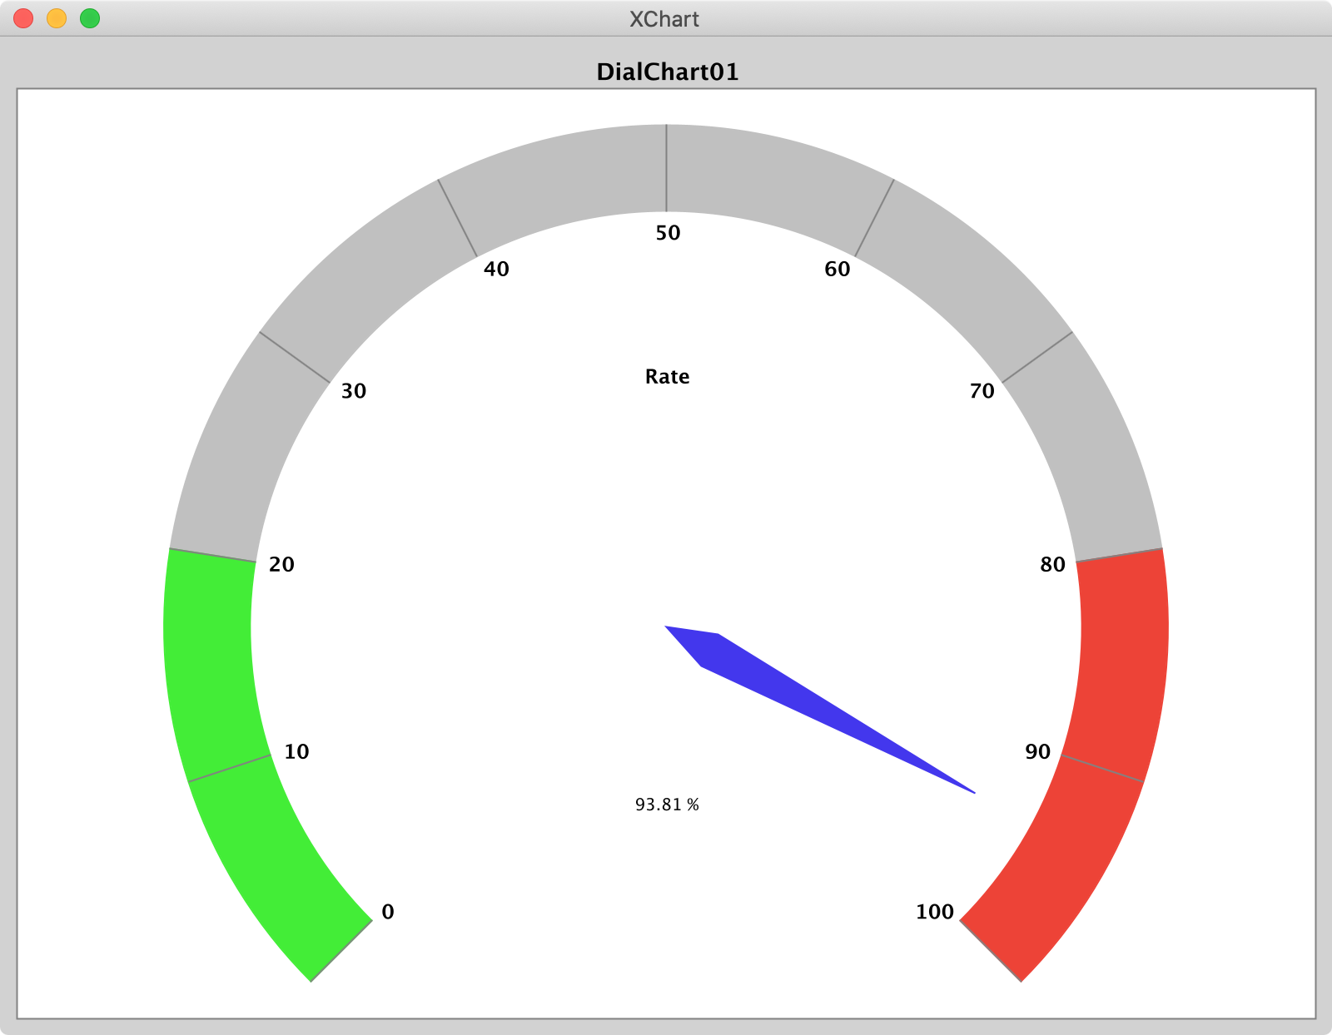1332x1035 pixels.
Task: Click the XChart window title bar text
Action: click(x=664, y=19)
